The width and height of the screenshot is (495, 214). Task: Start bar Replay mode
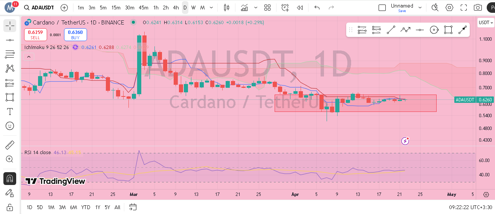pyautogui.click(x=300, y=8)
